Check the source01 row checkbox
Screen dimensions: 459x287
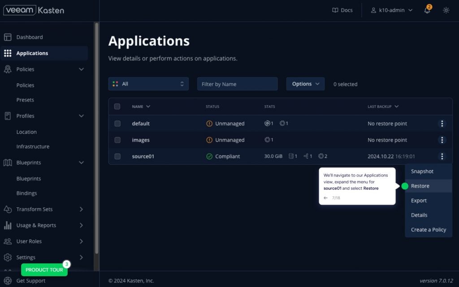117,157
